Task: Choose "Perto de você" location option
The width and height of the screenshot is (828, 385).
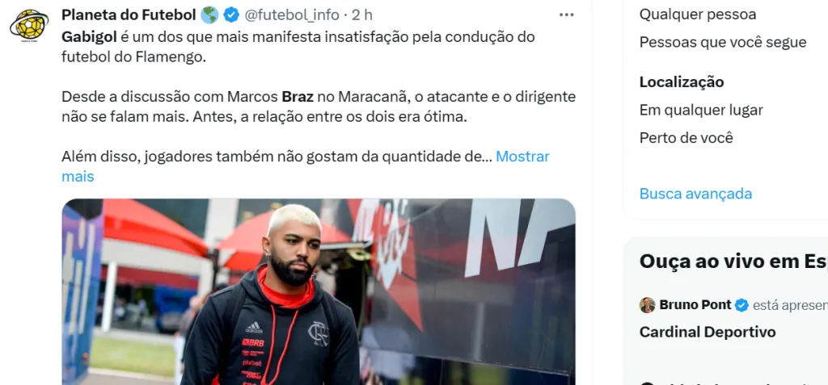Action: (x=686, y=138)
